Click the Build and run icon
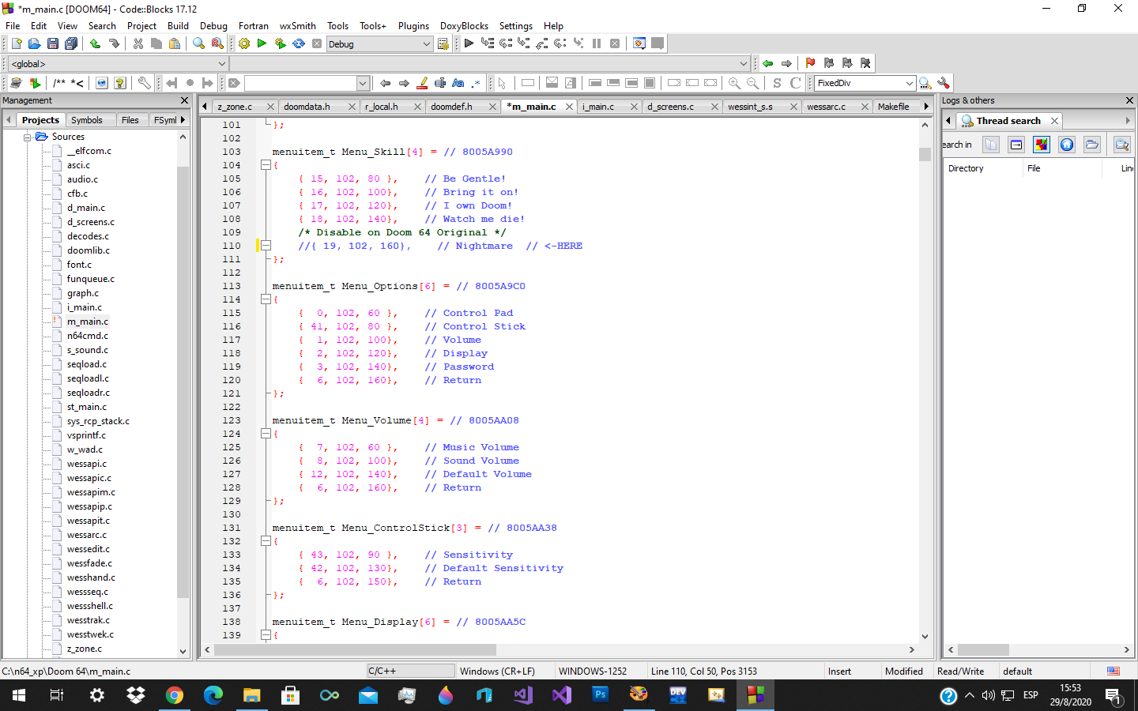 [x=280, y=43]
